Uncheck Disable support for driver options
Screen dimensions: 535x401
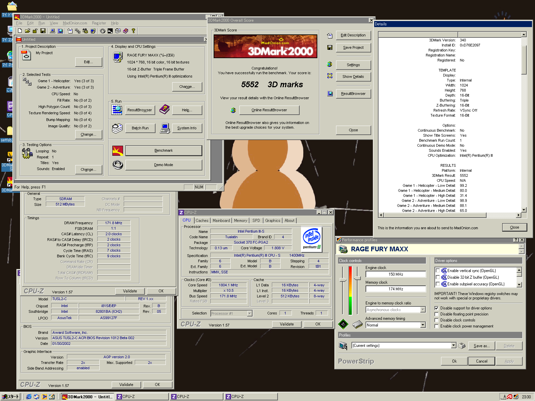coord(436,308)
